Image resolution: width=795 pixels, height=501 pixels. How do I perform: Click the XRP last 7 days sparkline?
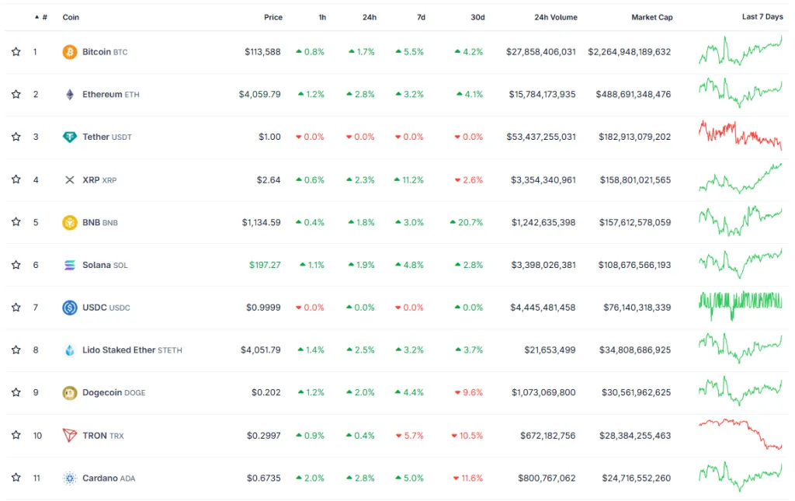tap(740, 179)
